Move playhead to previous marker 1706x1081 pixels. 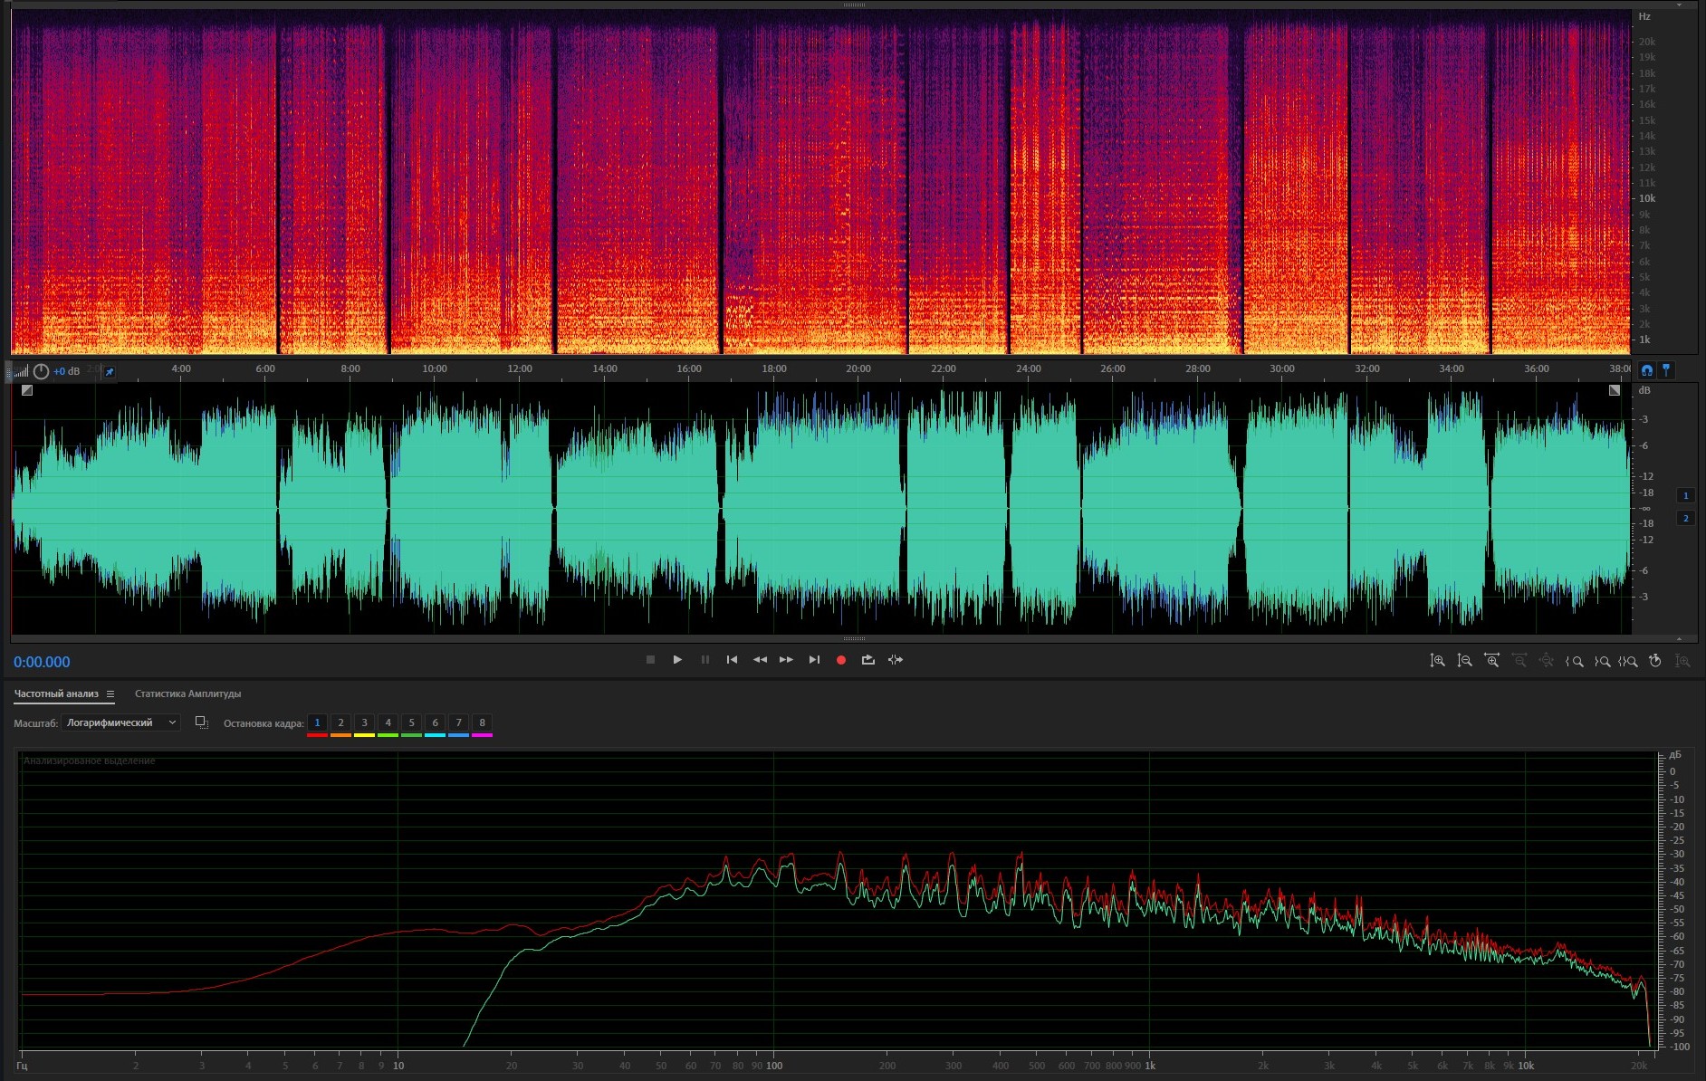[732, 660]
